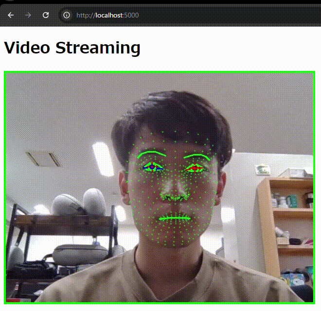The height and width of the screenshot is (311, 321).
Task: Reload the localhost page
Action: pos(46,15)
